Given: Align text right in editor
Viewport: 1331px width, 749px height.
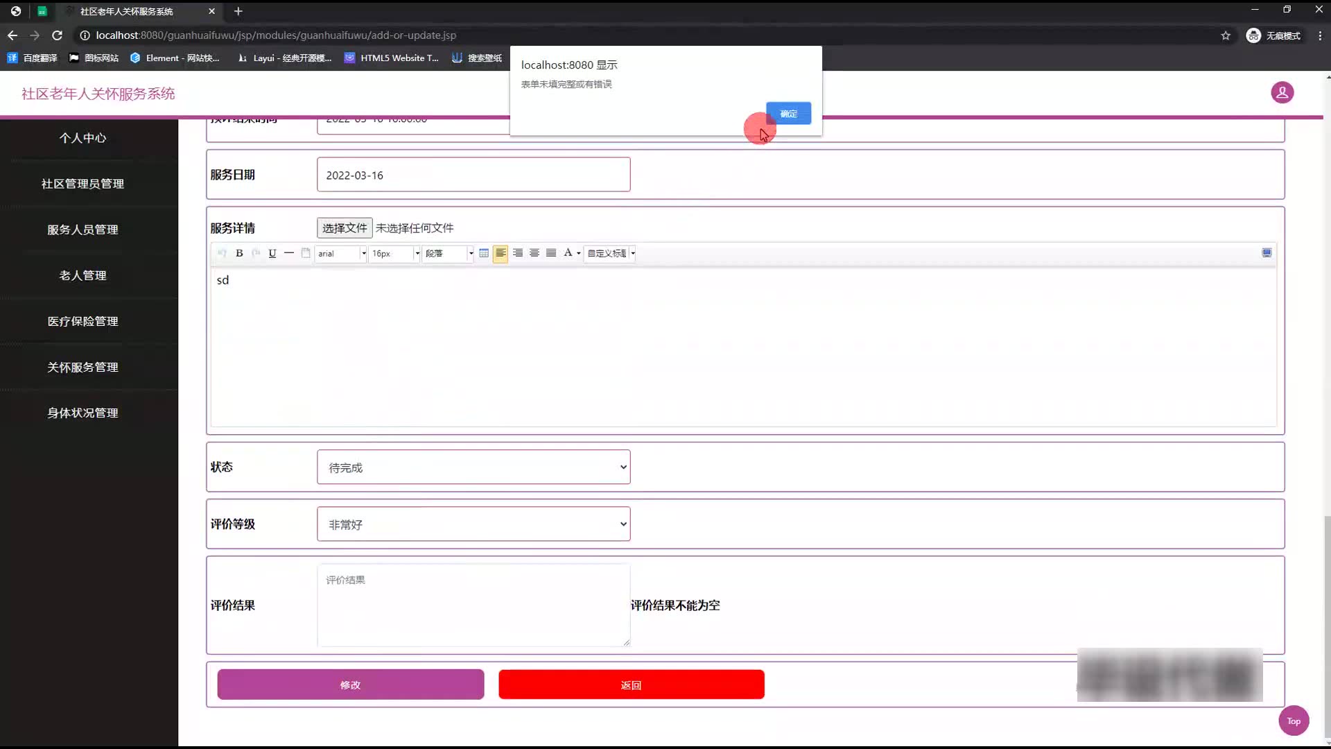Looking at the screenshot, I should pos(518,253).
